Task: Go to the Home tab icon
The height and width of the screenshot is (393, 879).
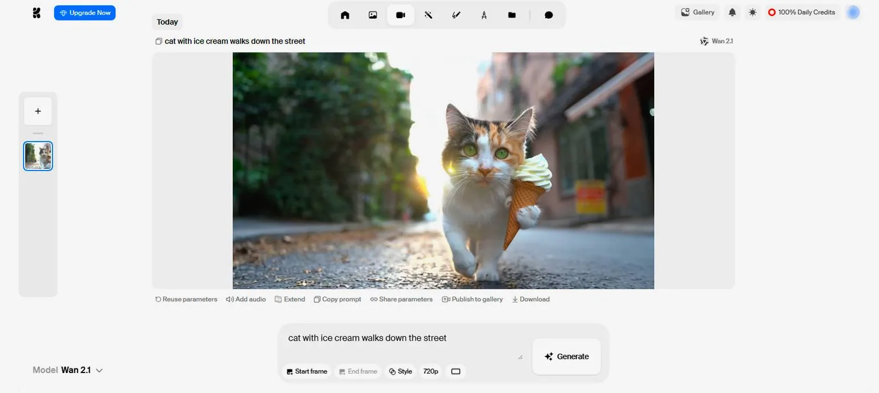Action: (345, 15)
